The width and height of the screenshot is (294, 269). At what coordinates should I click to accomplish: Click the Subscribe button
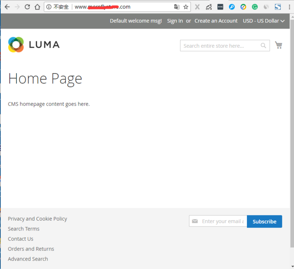click(x=265, y=221)
